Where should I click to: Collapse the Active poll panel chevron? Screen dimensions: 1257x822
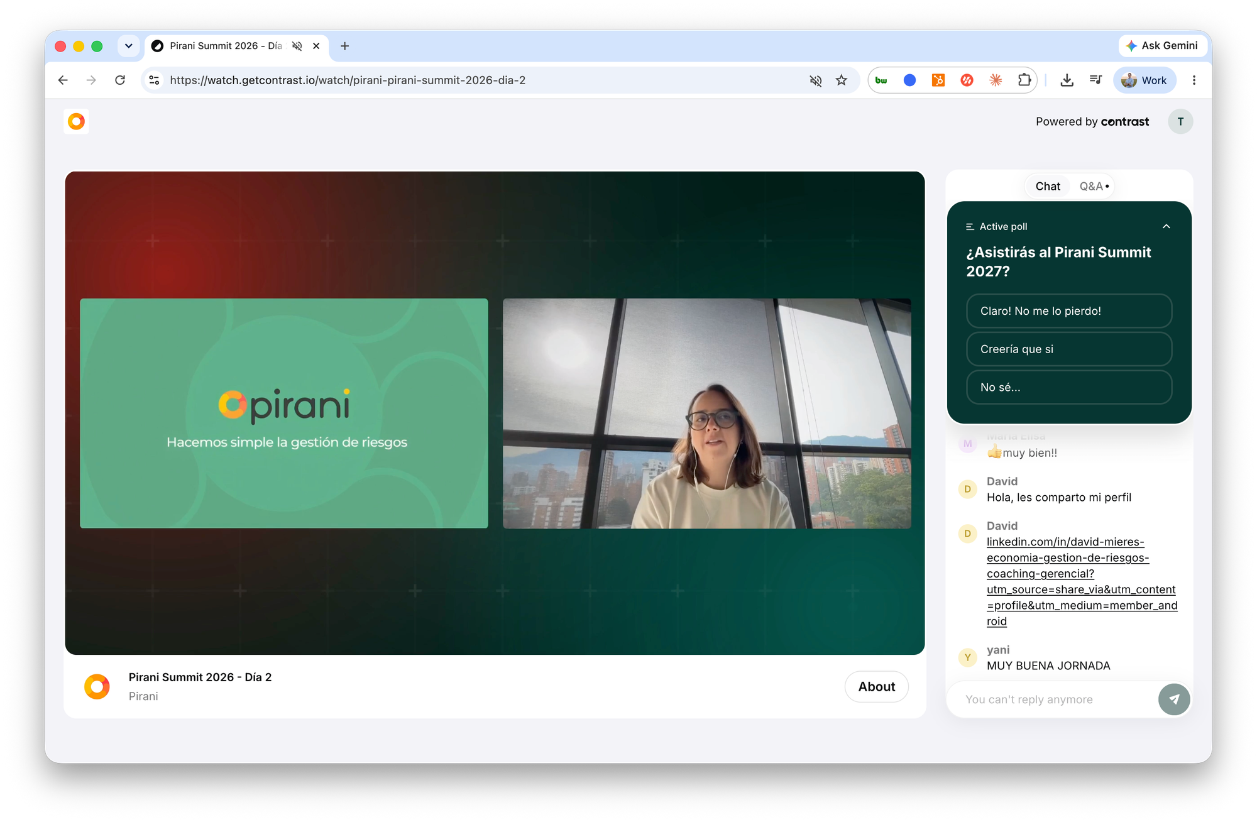click(1166, 226)
